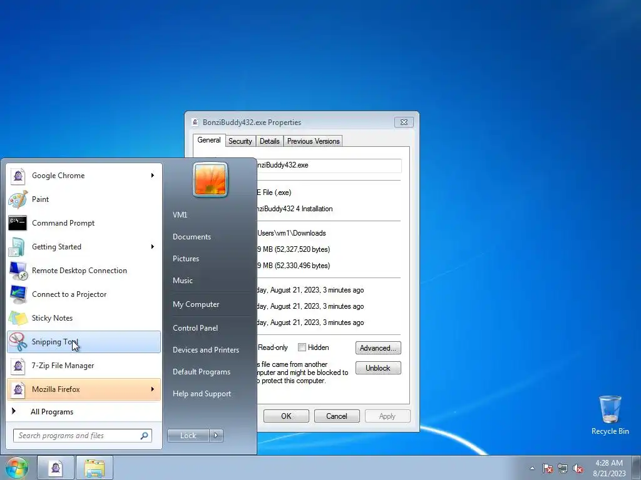Launch Command Prompt via its black icon

coord(18,223)
